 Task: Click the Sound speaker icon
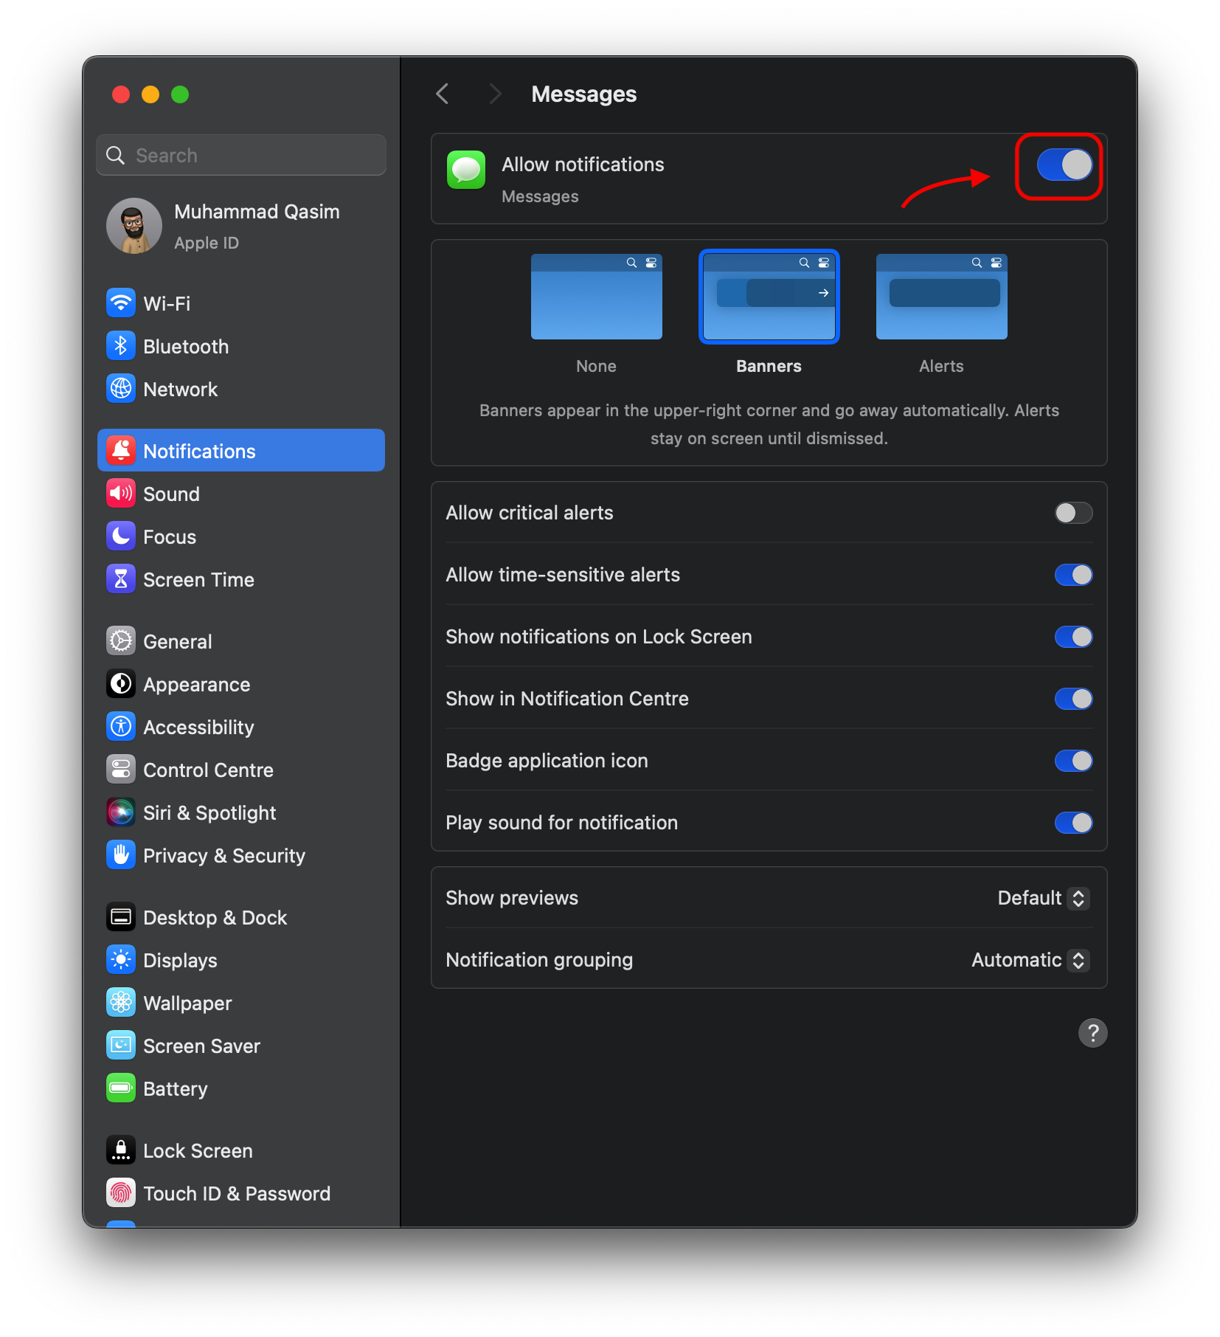click(x=121, y=494)
